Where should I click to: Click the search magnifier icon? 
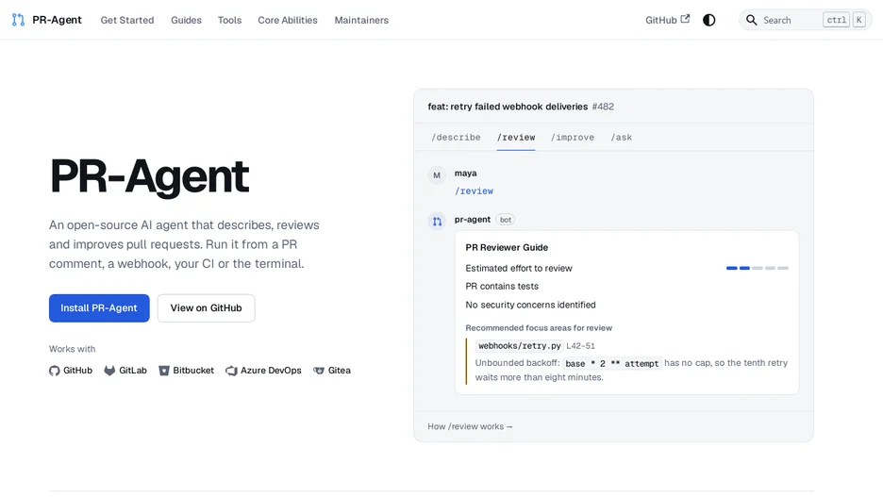(751, 20)
